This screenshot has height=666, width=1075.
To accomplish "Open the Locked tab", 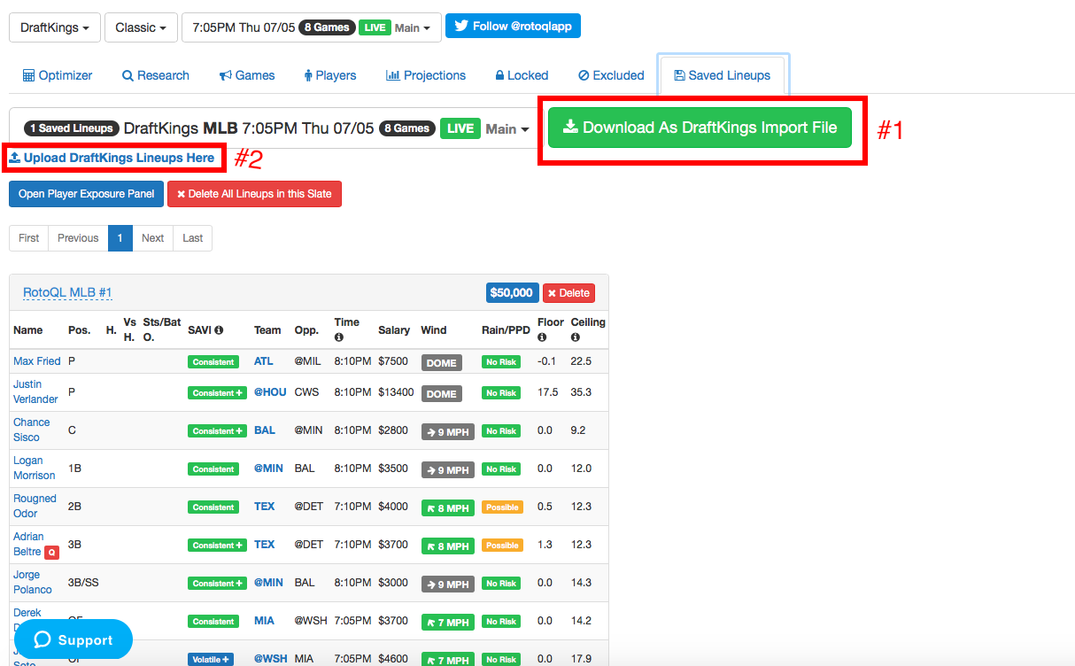I will click(x=522, y=75).
